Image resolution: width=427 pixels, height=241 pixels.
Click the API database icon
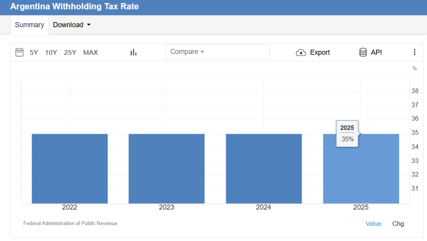coord(363,52)
